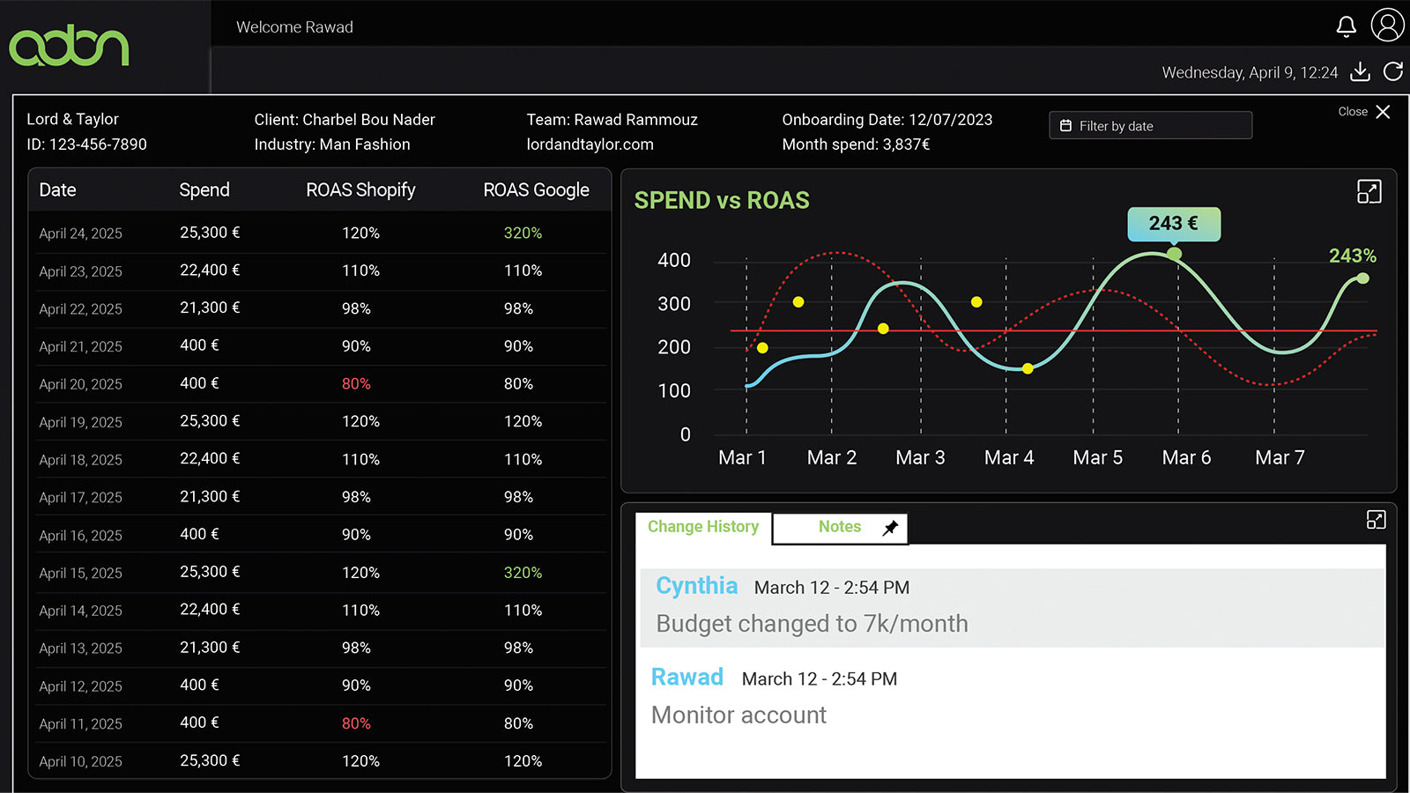
Task: Click the April 14, 2025 date cell
Action: point(80,611)
